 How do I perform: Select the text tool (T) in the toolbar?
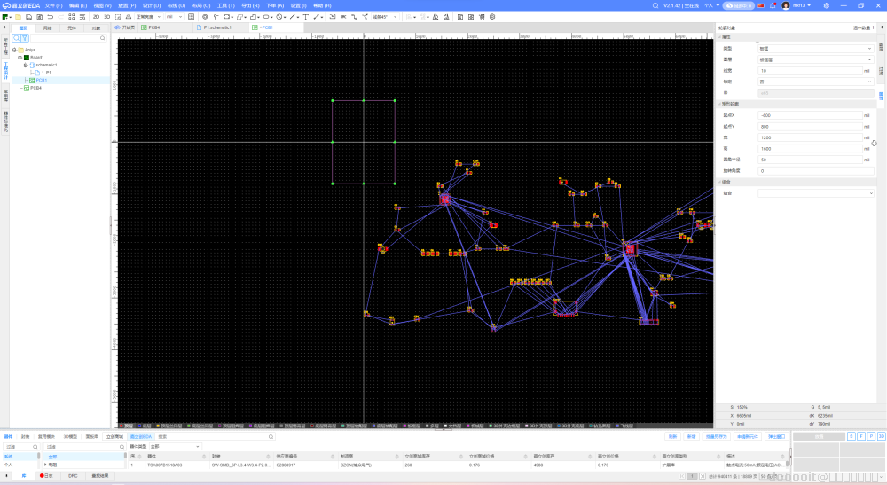[306, 16]
